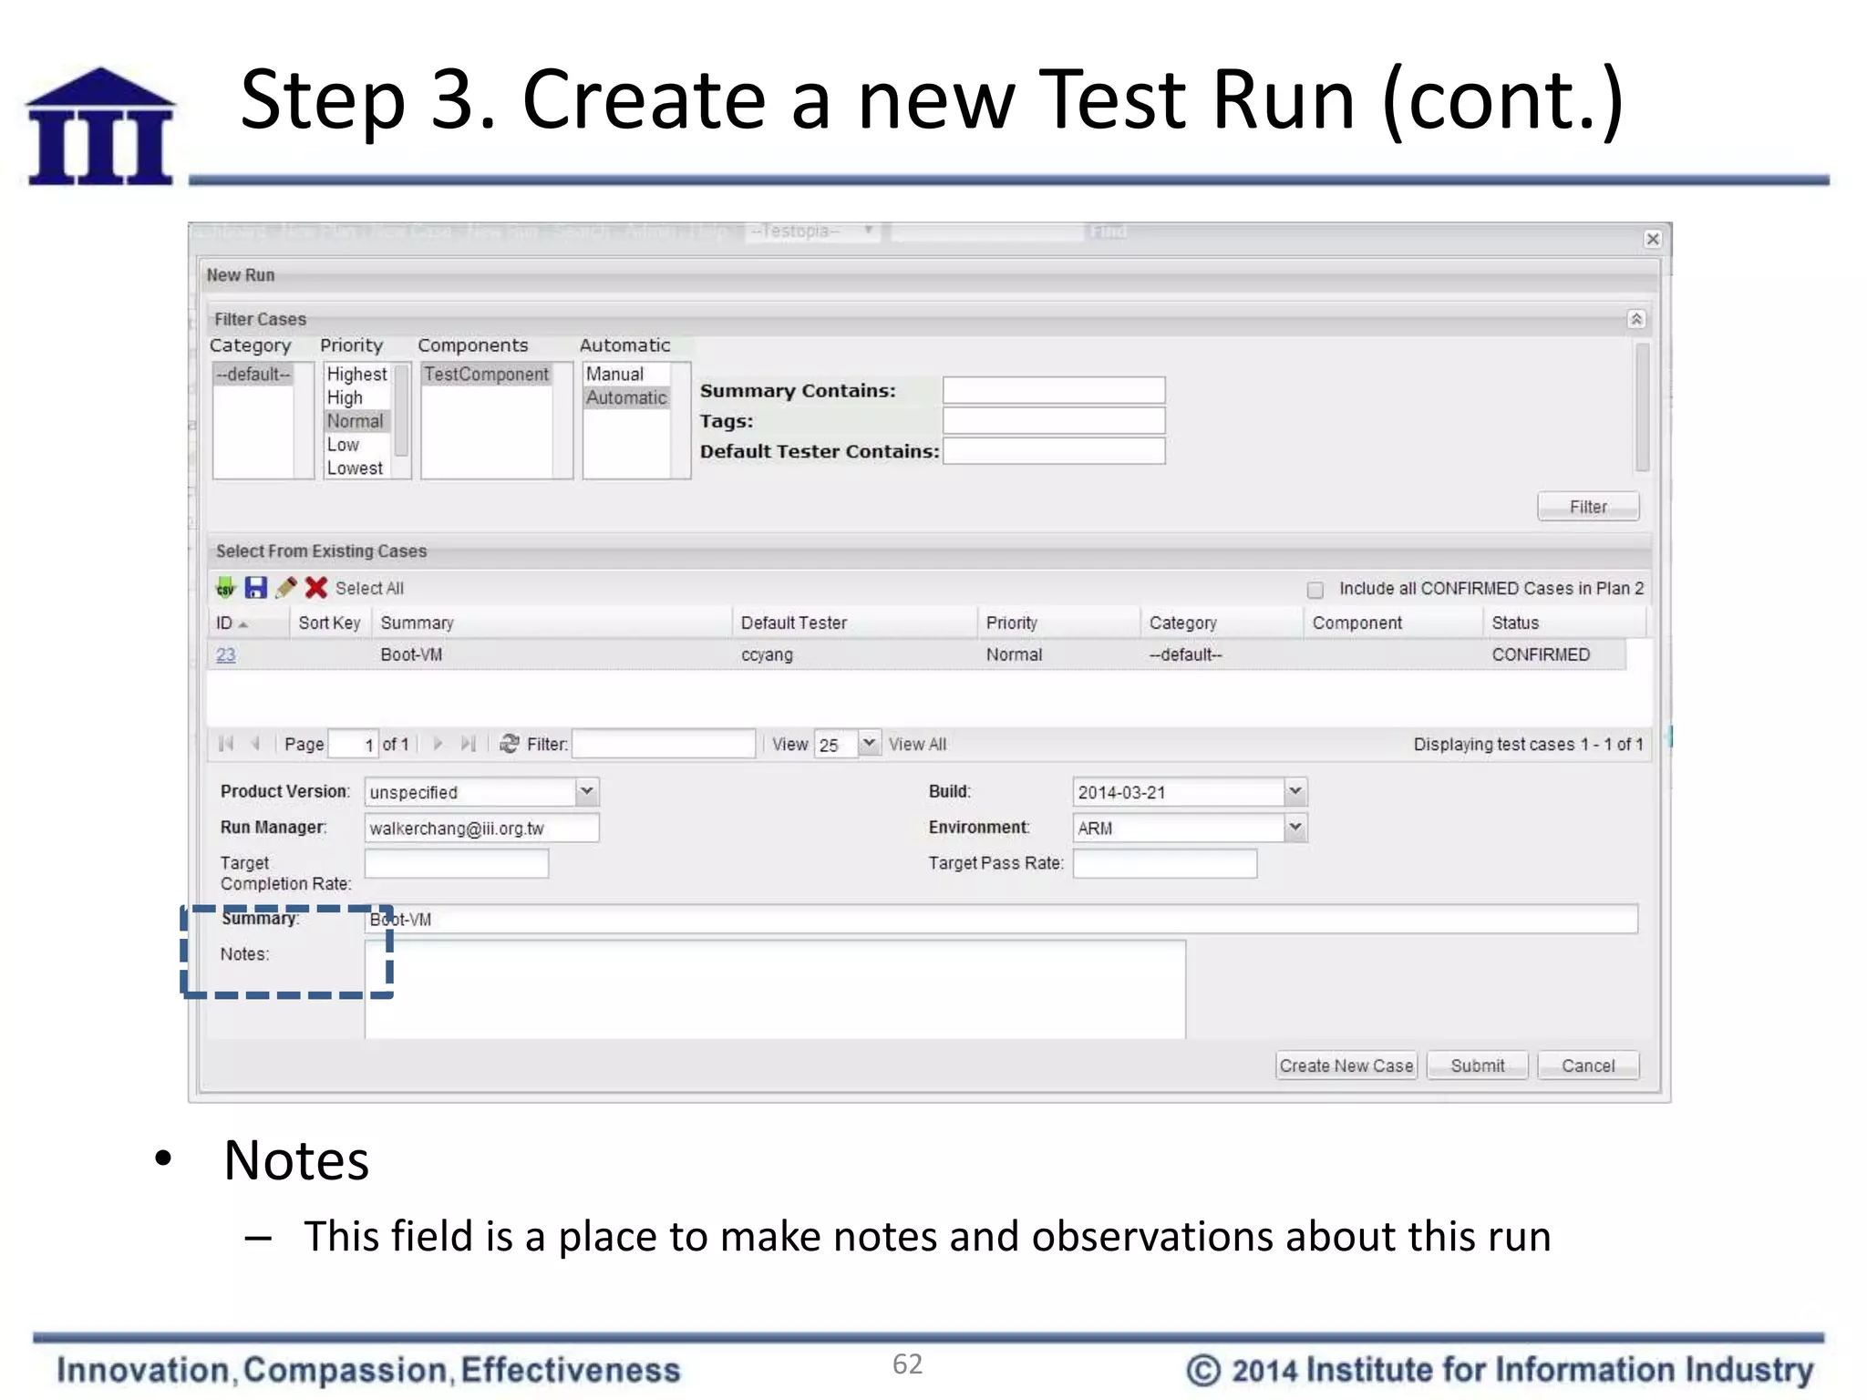Sort by Priority column header
The width and height of the screenshot is (1867, 1400).
click(1058, 623)
